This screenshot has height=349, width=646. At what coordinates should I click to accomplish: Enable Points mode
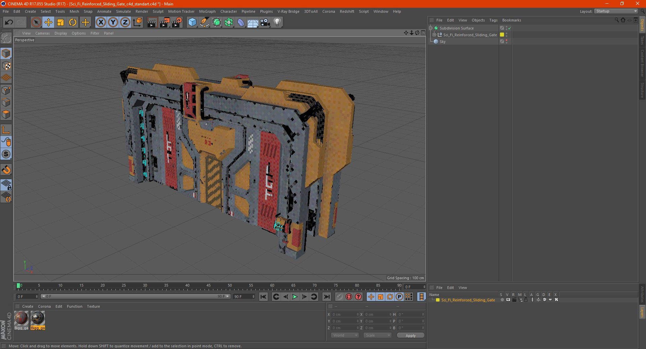click(x=6, y=90)
